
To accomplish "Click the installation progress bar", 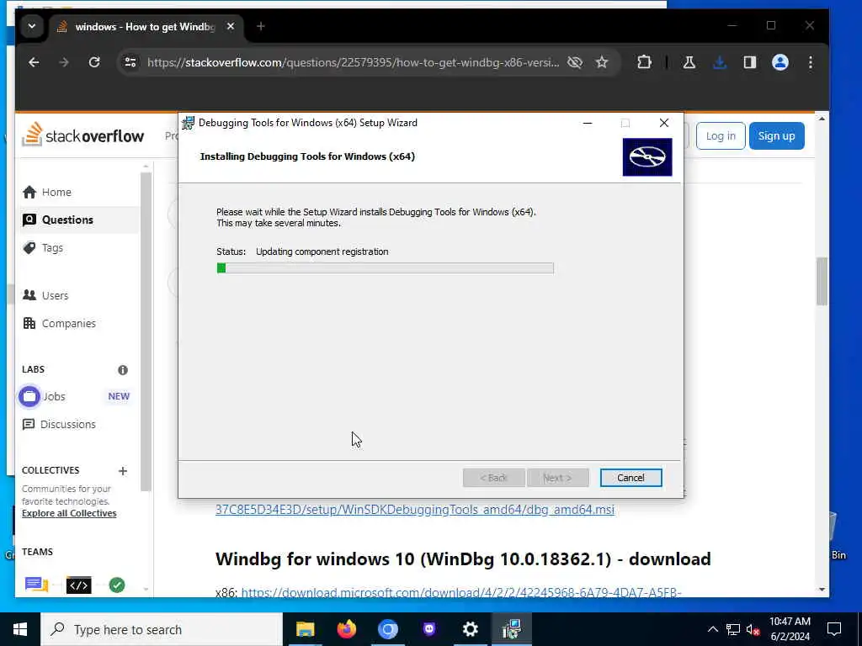I will click(x=385, y=267).
